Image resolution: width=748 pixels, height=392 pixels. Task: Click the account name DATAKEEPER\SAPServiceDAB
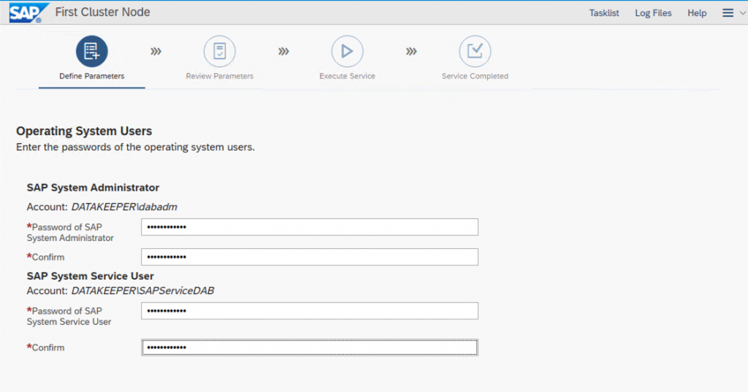(x=142, y=291)
